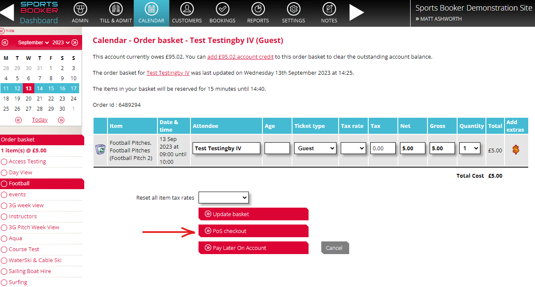Click the Age input field
Image resolution: width=535 pixels, height=287 pixels.
click(277, 148)
